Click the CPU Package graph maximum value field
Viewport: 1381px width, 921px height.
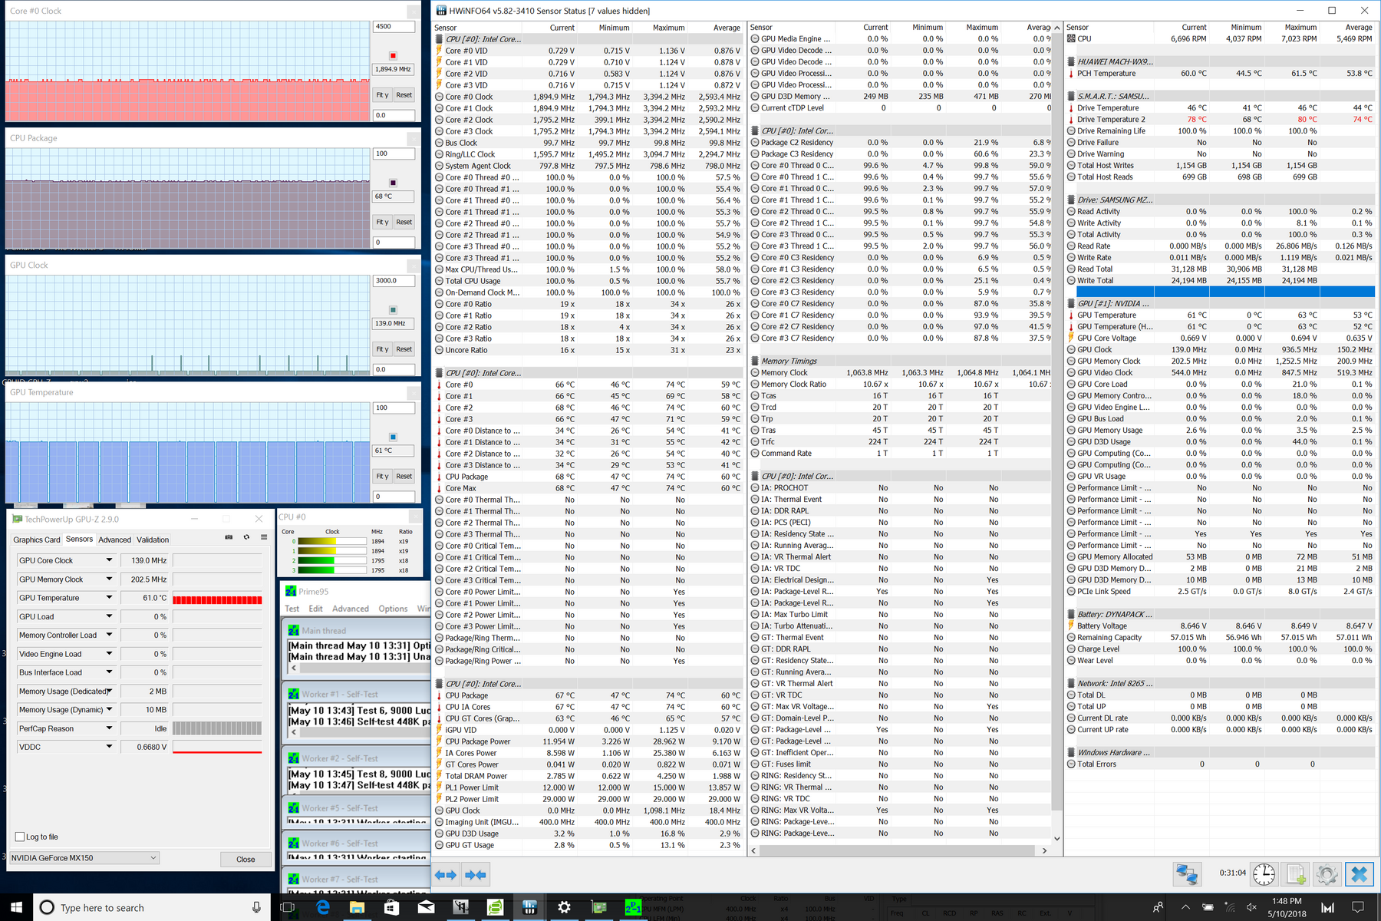tap(394, 153)
